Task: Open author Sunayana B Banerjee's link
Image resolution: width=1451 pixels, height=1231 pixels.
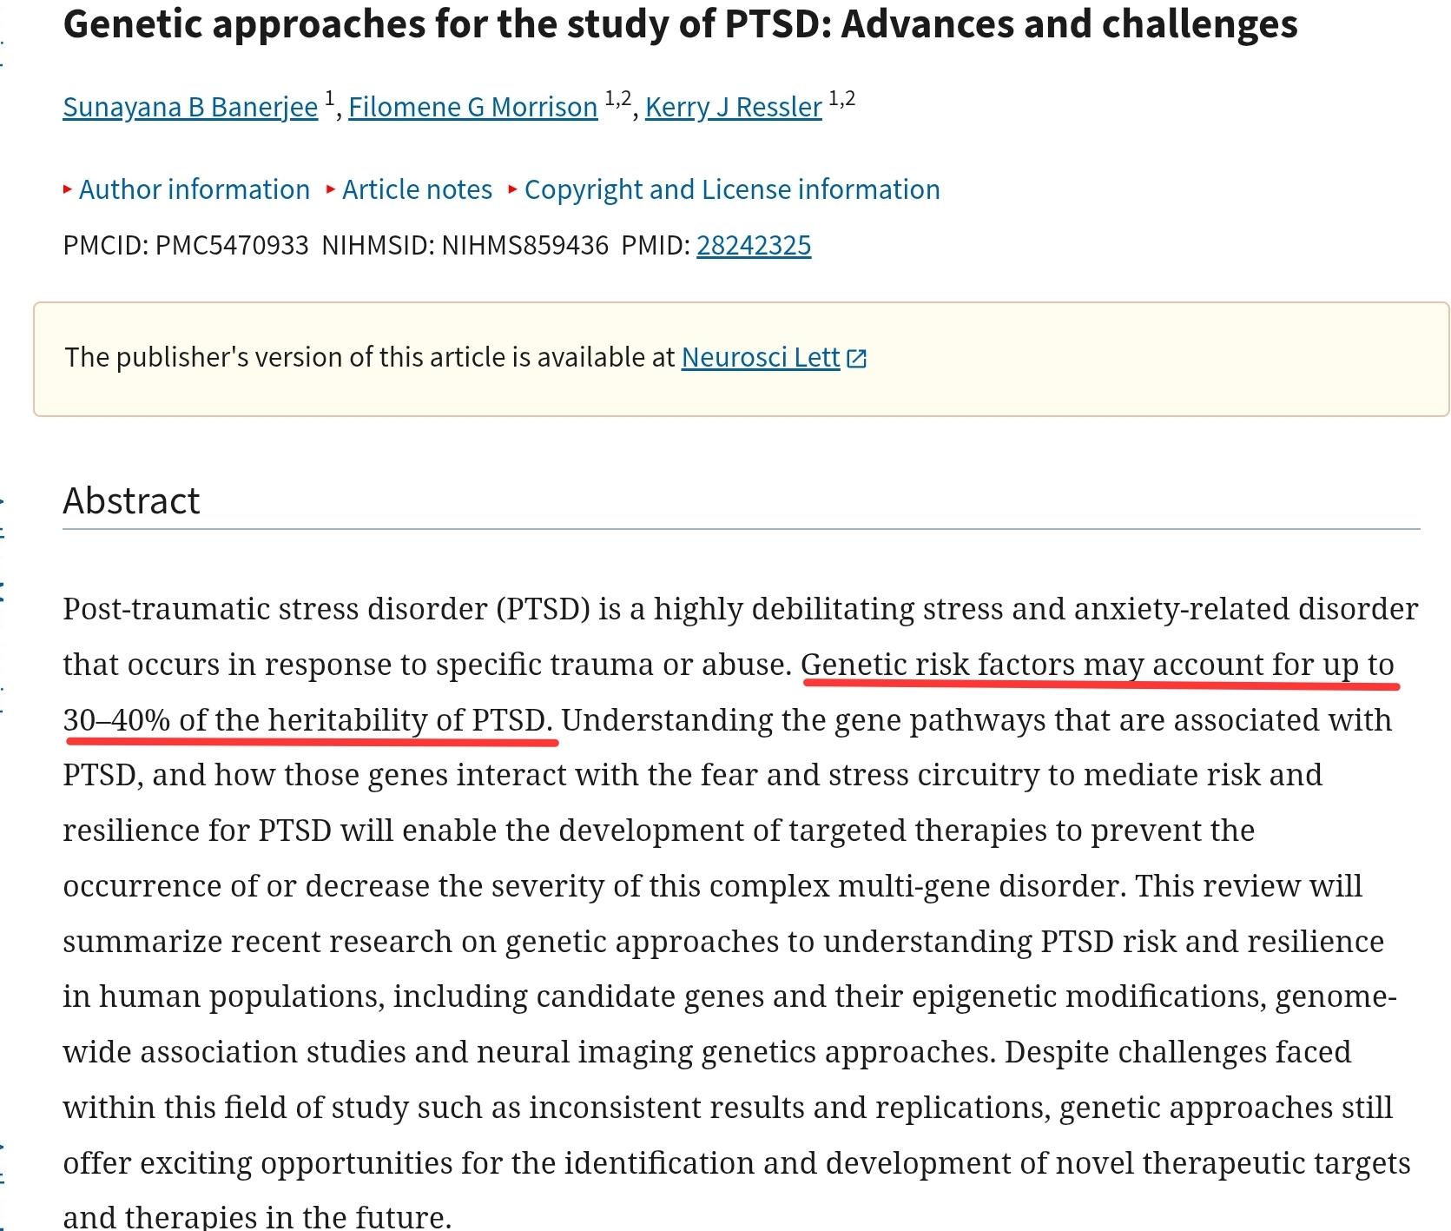Action: [x=190, y=107]
